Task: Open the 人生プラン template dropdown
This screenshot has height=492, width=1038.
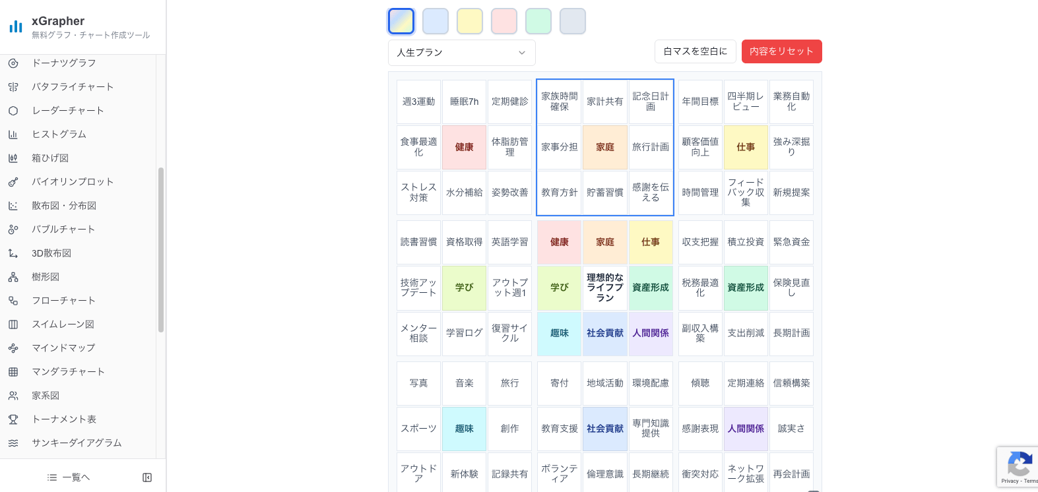Action: (462, 53)
